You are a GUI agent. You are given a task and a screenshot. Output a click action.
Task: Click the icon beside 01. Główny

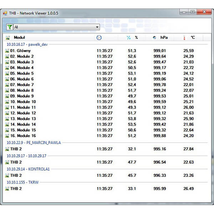click(x=7, y=51)
